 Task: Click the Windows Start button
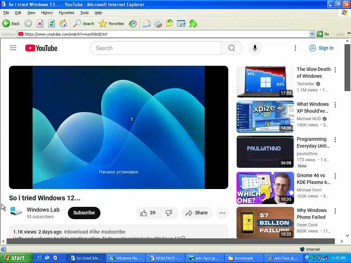[x=16, y=258]
